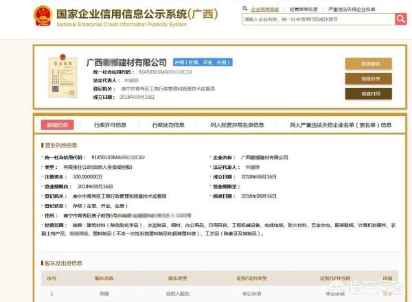412x302 pixels.
Task: Click the 登记机关 value in license info section
Action: (119, 196)
